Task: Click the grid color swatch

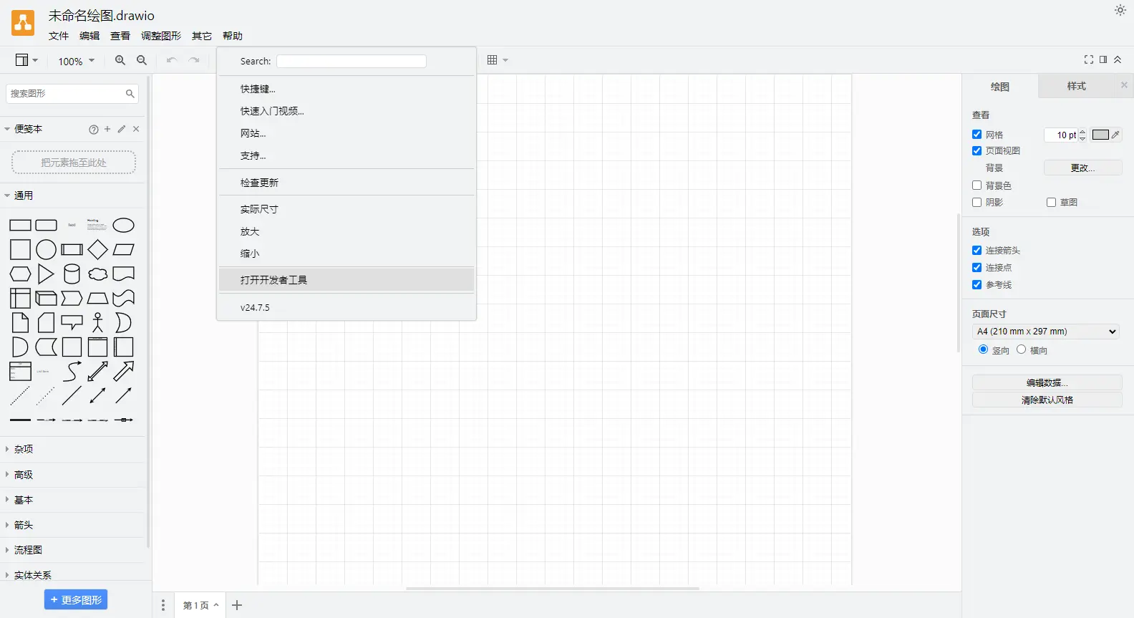Action: point(1100,135)
